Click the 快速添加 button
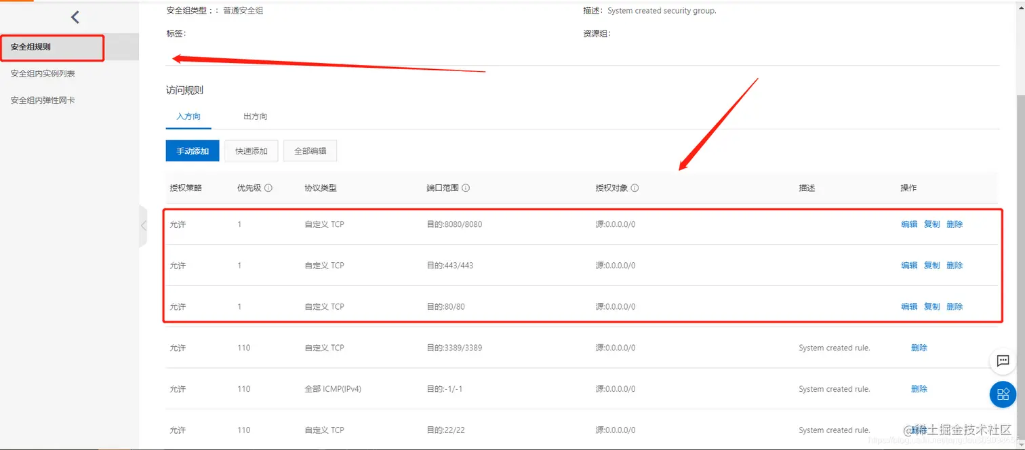This screenshot has width=1025, height=450. pyautogui.click(x=252, y=151)
